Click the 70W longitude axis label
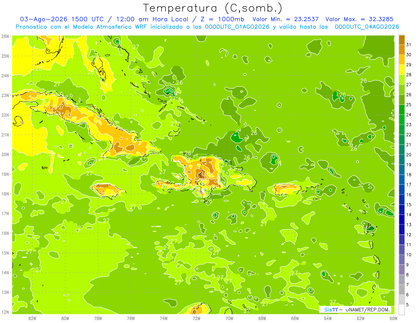 [x=229, y=318]
